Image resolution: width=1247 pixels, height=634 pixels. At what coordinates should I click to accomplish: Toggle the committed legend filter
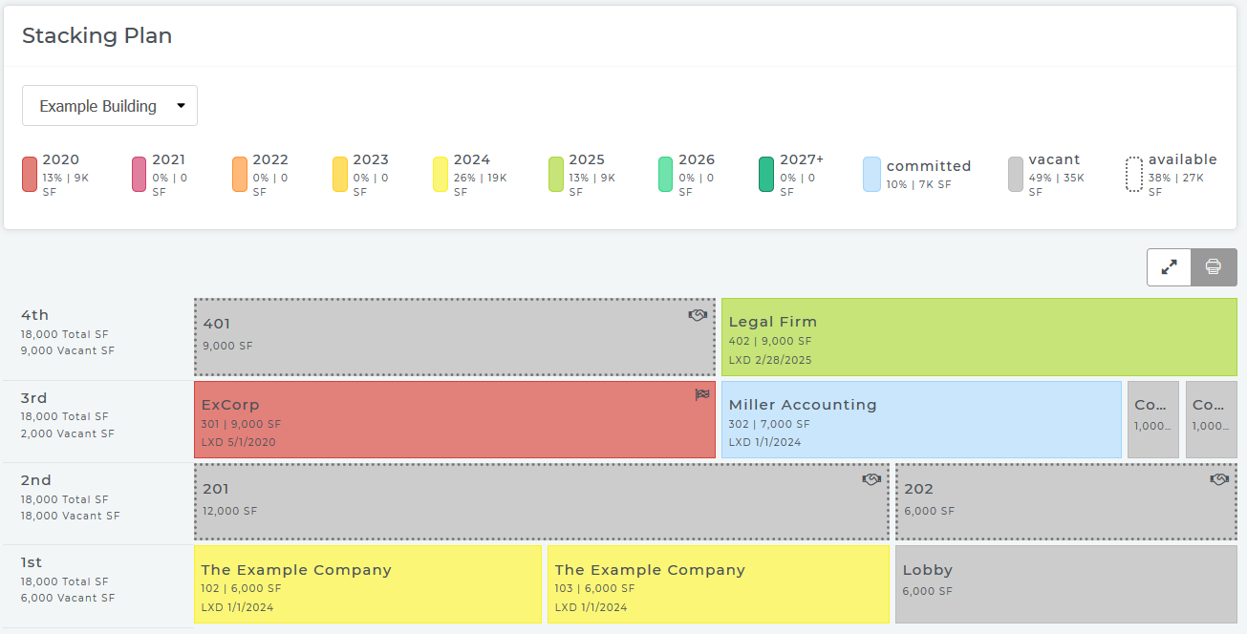(871, 174)
